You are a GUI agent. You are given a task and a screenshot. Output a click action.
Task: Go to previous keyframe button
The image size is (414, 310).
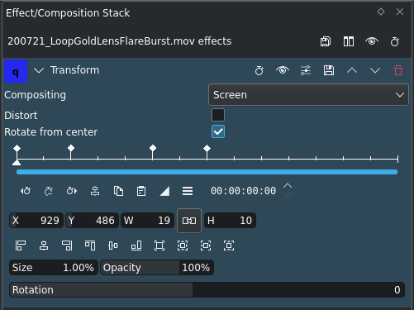tap(26, 191)
